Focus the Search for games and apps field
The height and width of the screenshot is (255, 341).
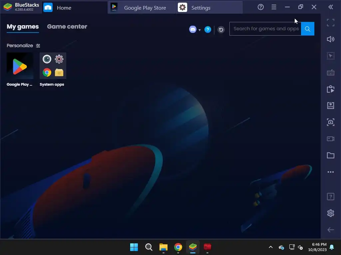[265, 29]
